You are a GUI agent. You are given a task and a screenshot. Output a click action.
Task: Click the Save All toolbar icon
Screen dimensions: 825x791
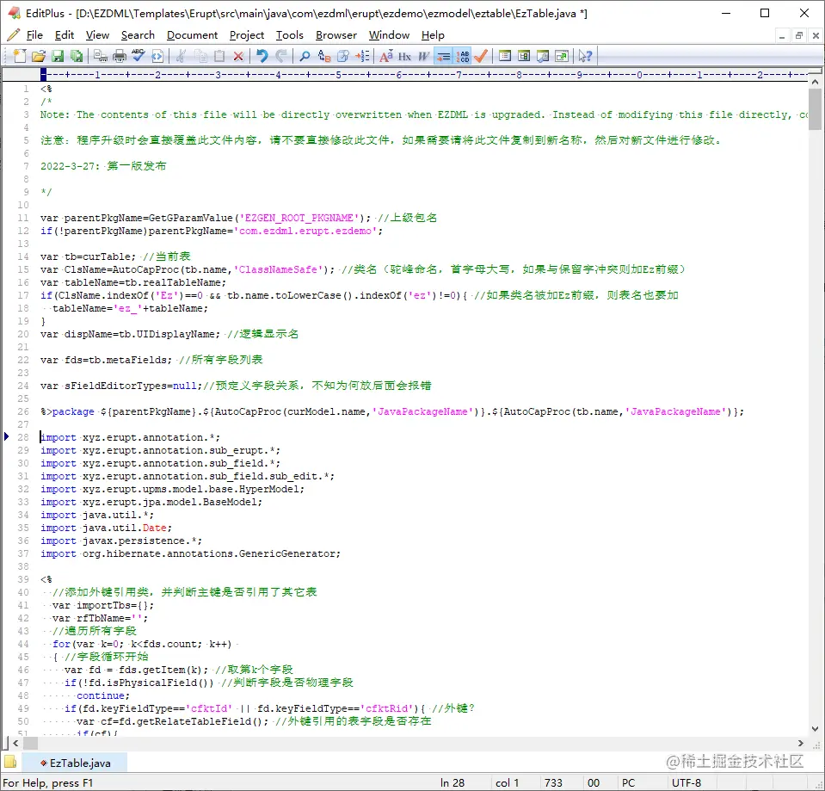[77, 56]
